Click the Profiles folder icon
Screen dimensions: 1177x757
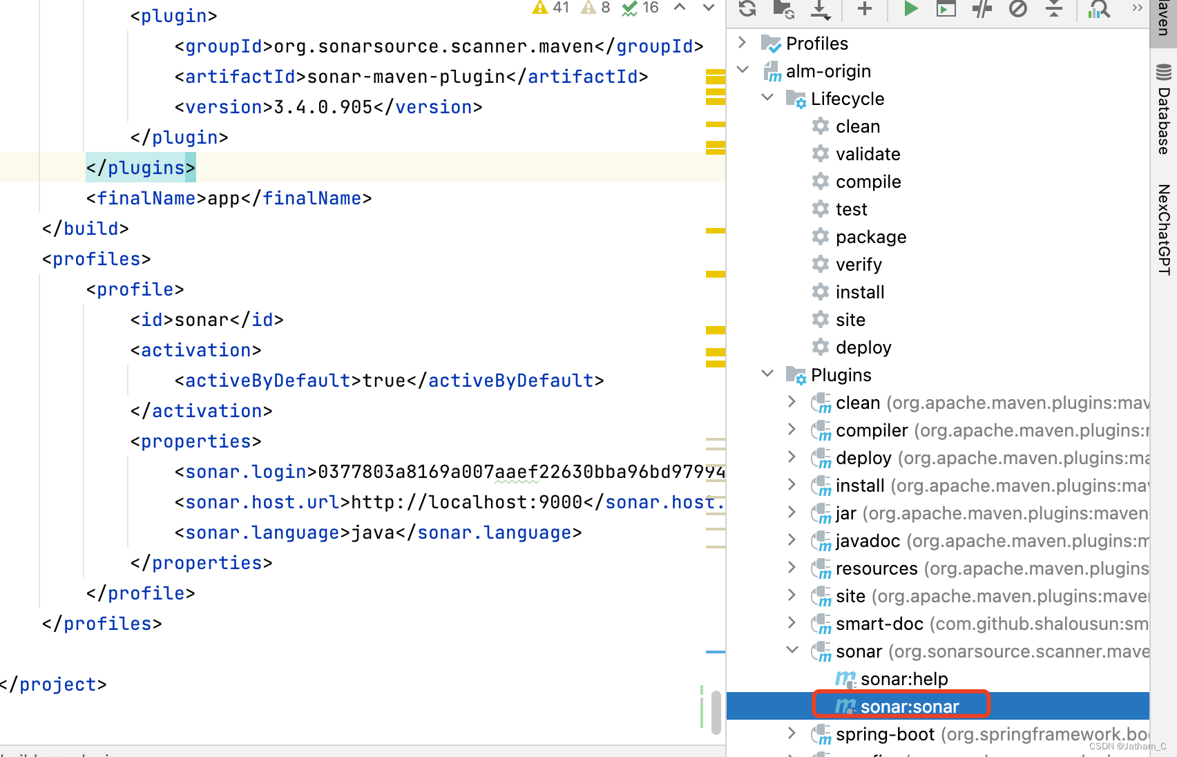pyautogui.click(x=771, y=44)
